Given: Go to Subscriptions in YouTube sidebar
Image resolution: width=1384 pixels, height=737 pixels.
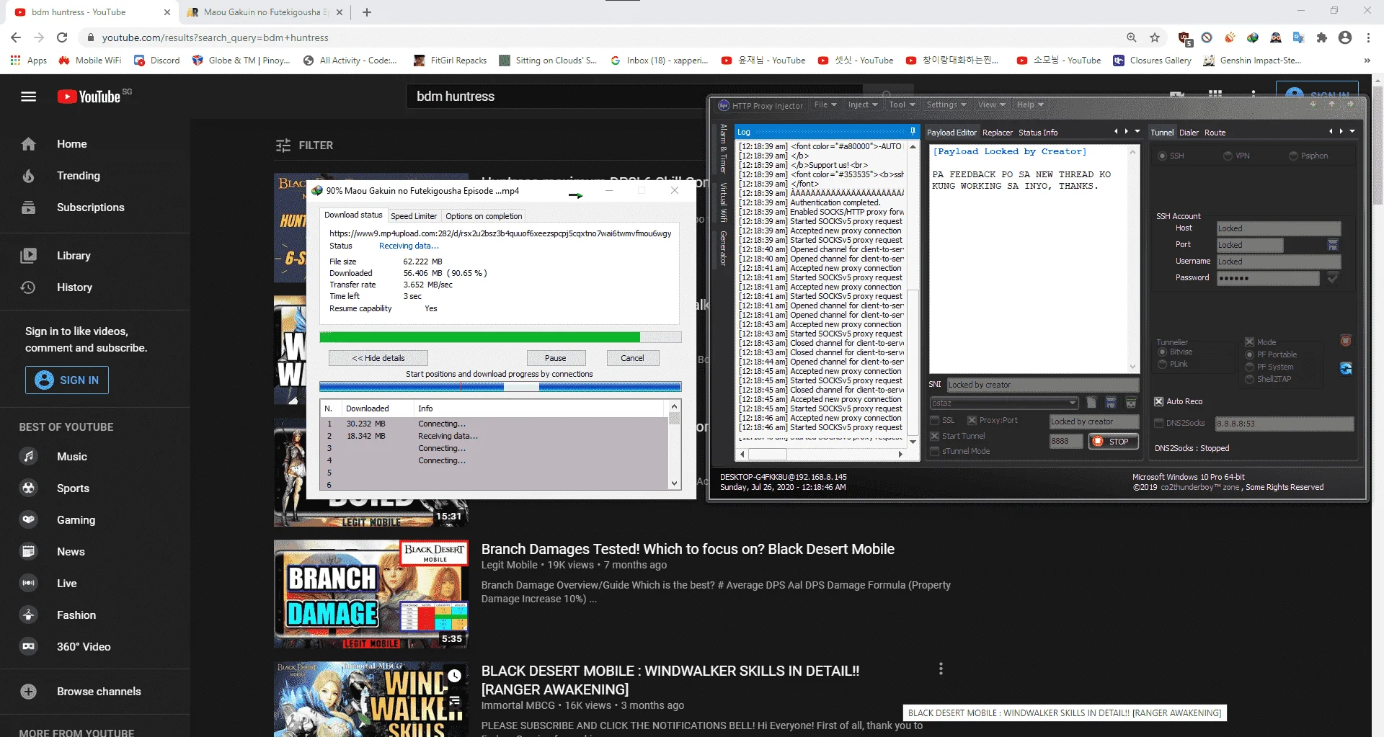Looking at the screenshot, I should click(90, 207).
